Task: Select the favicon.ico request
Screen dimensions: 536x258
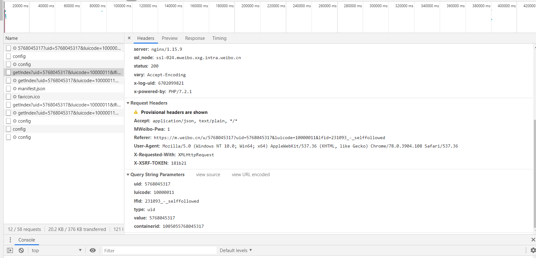Action: click(x=64, y=97)
